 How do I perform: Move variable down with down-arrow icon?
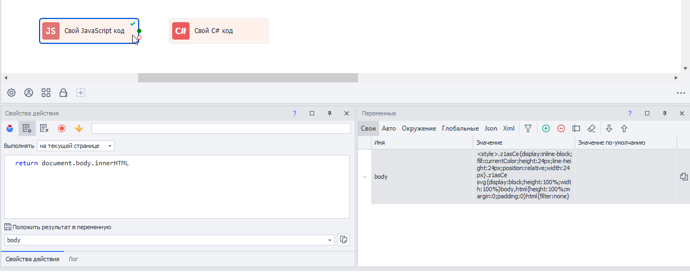tap(609, 128)
